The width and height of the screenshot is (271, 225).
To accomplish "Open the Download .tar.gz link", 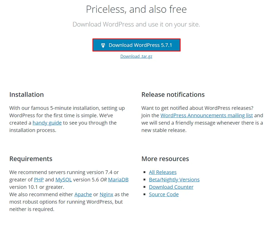I will point(136,56).
